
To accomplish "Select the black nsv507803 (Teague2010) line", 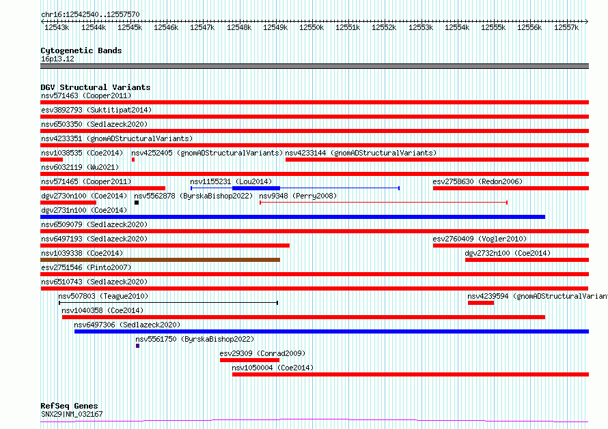I will (x=168, y=303).
